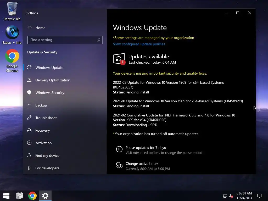This screenshot has height=201, width=268.
Task: Click 'Last checked: Today, 6:04 AM' text
Action: tap(152, 62)
